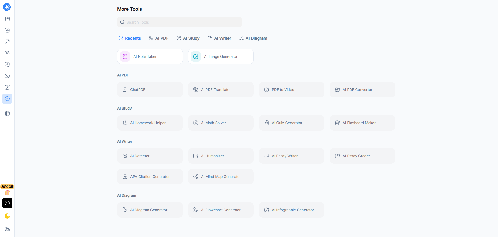Open the AI Essay Grader tool
This screenshot has height=237, width=498.
[362, 156]
